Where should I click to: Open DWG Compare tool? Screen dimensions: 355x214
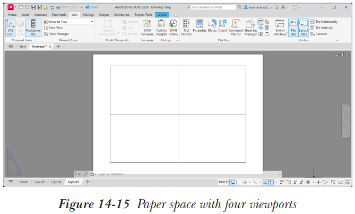[x=147, y=28]
